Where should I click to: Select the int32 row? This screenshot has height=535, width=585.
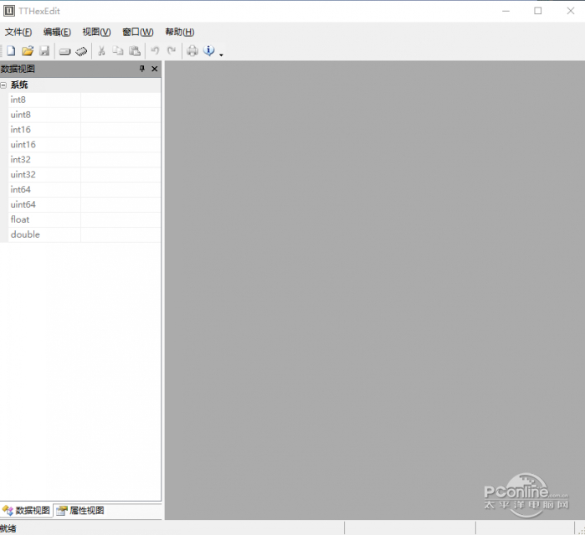coord(85,159)
